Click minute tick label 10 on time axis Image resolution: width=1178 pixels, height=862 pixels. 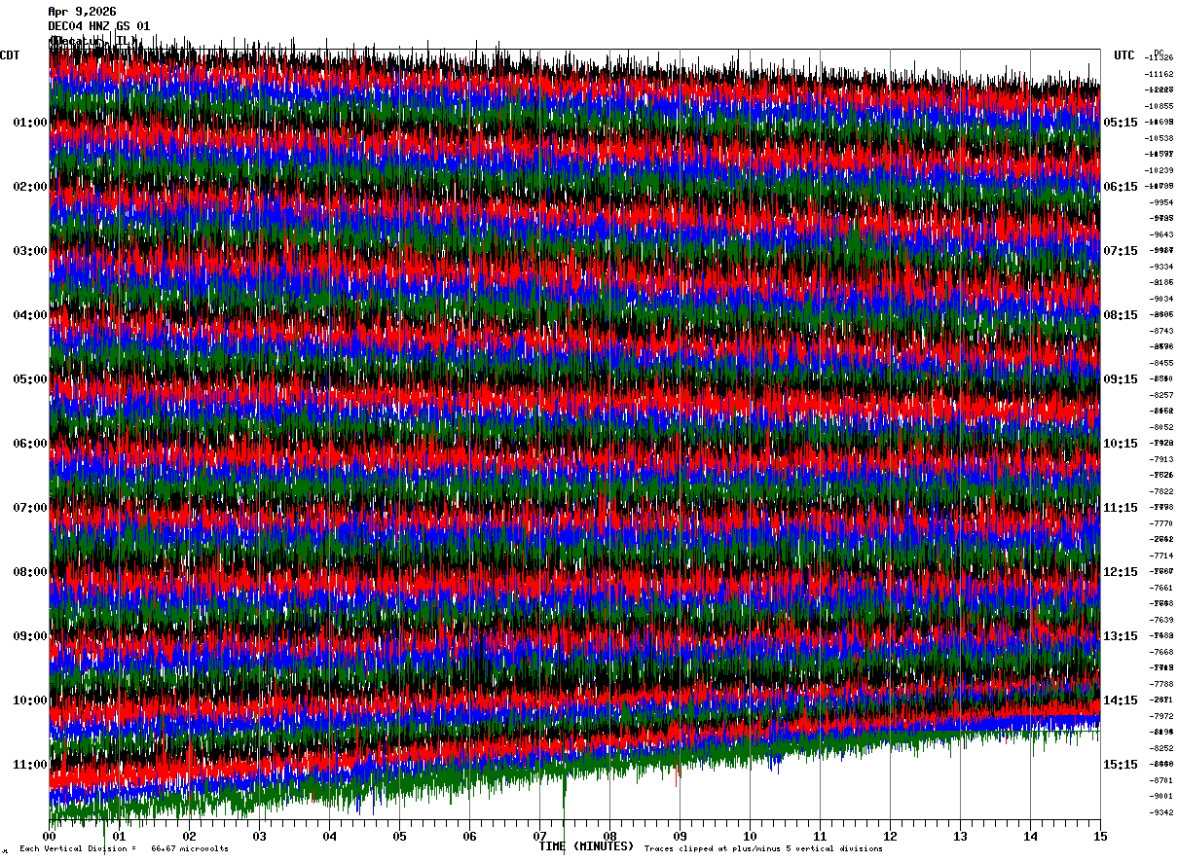tap(751, 836)
